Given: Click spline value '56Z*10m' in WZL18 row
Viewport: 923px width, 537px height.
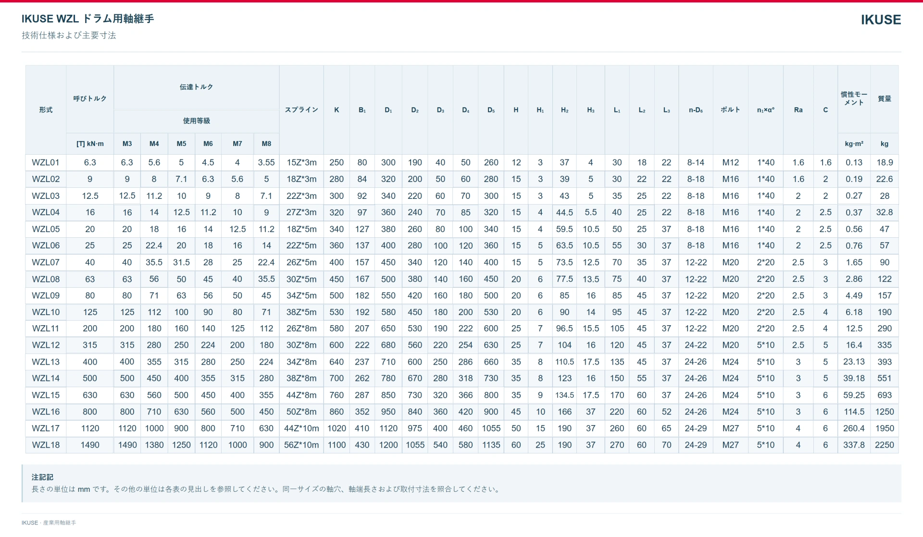Looking at the screenshot, I should pos(301,445).
